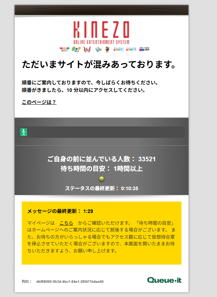Select the queue ID dbf88060-0b34-4bc1-84e1-28f471b4ae56
Screen dimensions: 217x297
(70, 281)
